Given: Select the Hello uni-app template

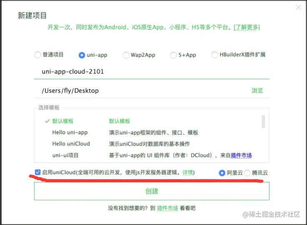Looking at the screenshot, I should (70, 132).
